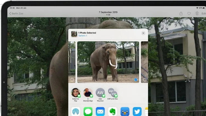206x116 pixels.
Task: Tap the selected elephant photo thumbnail
Action: pos(108,62)
